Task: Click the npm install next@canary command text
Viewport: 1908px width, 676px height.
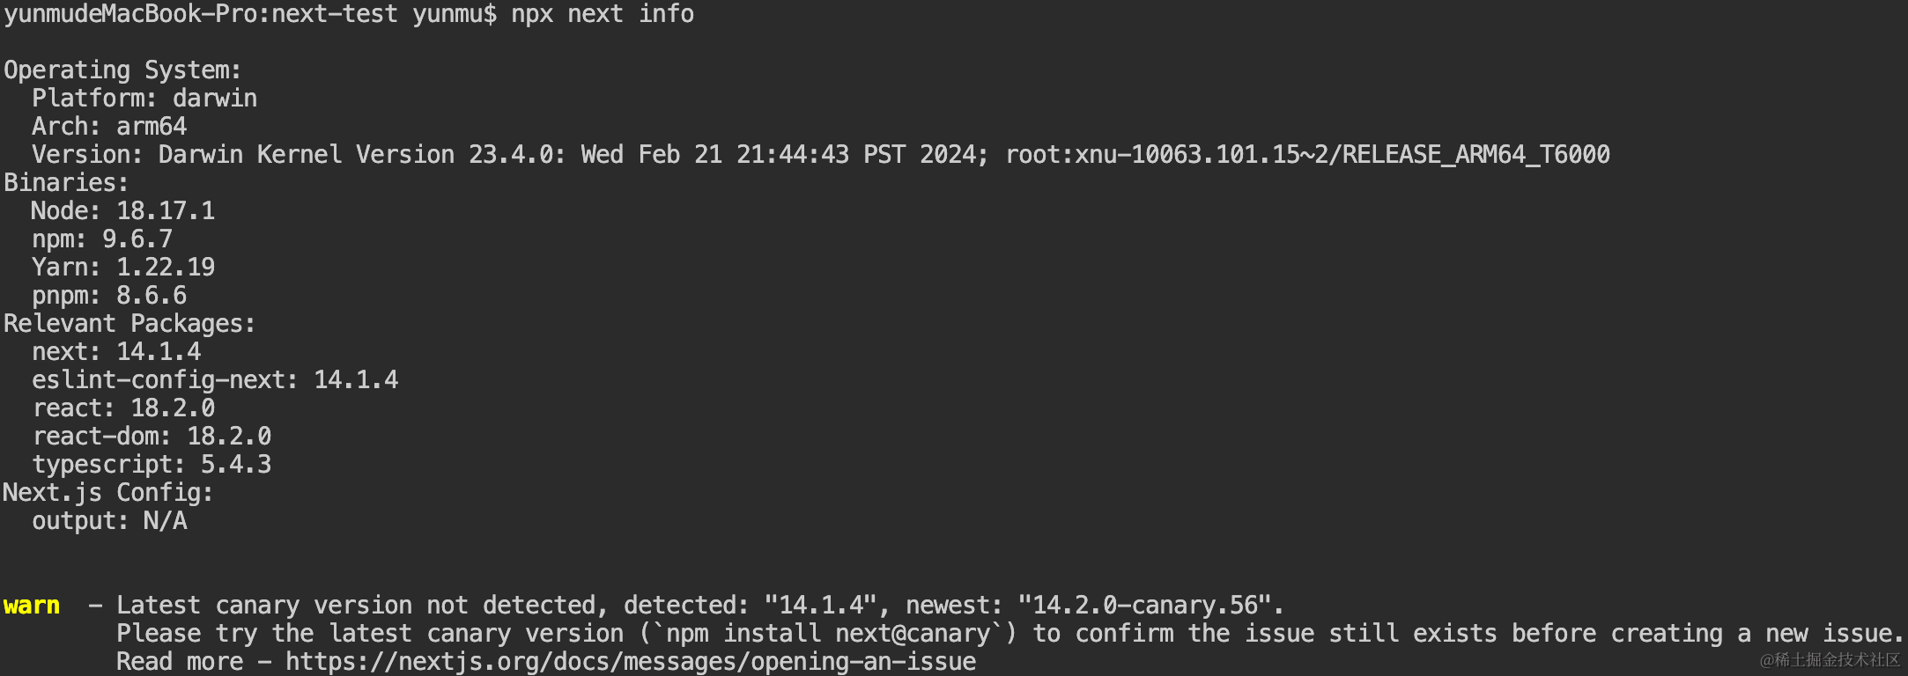Action: pyautogui.click(x=828, y=634)
